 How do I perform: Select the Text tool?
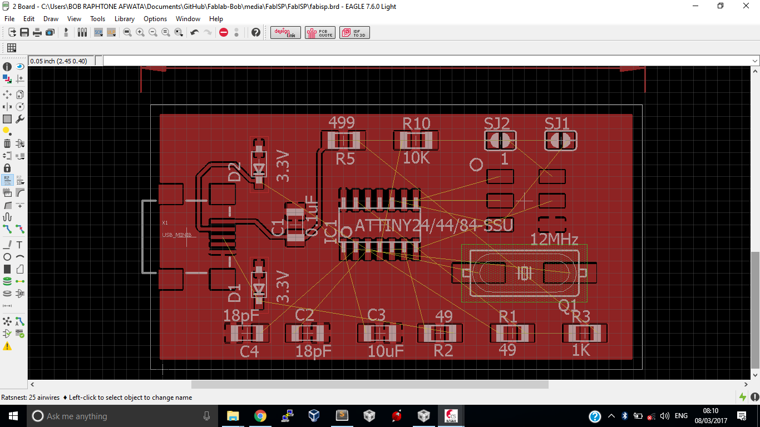click(x=20, y=245)
